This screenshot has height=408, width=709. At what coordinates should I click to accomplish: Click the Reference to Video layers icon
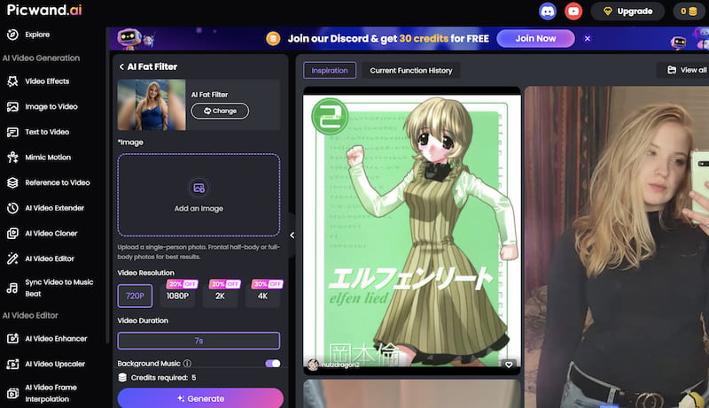coord(12,182)
